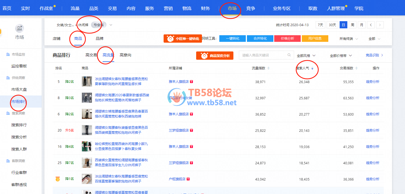Expand the category 专业版 dropdown chevron
The image size is (405, 194).
click(111, 25)
